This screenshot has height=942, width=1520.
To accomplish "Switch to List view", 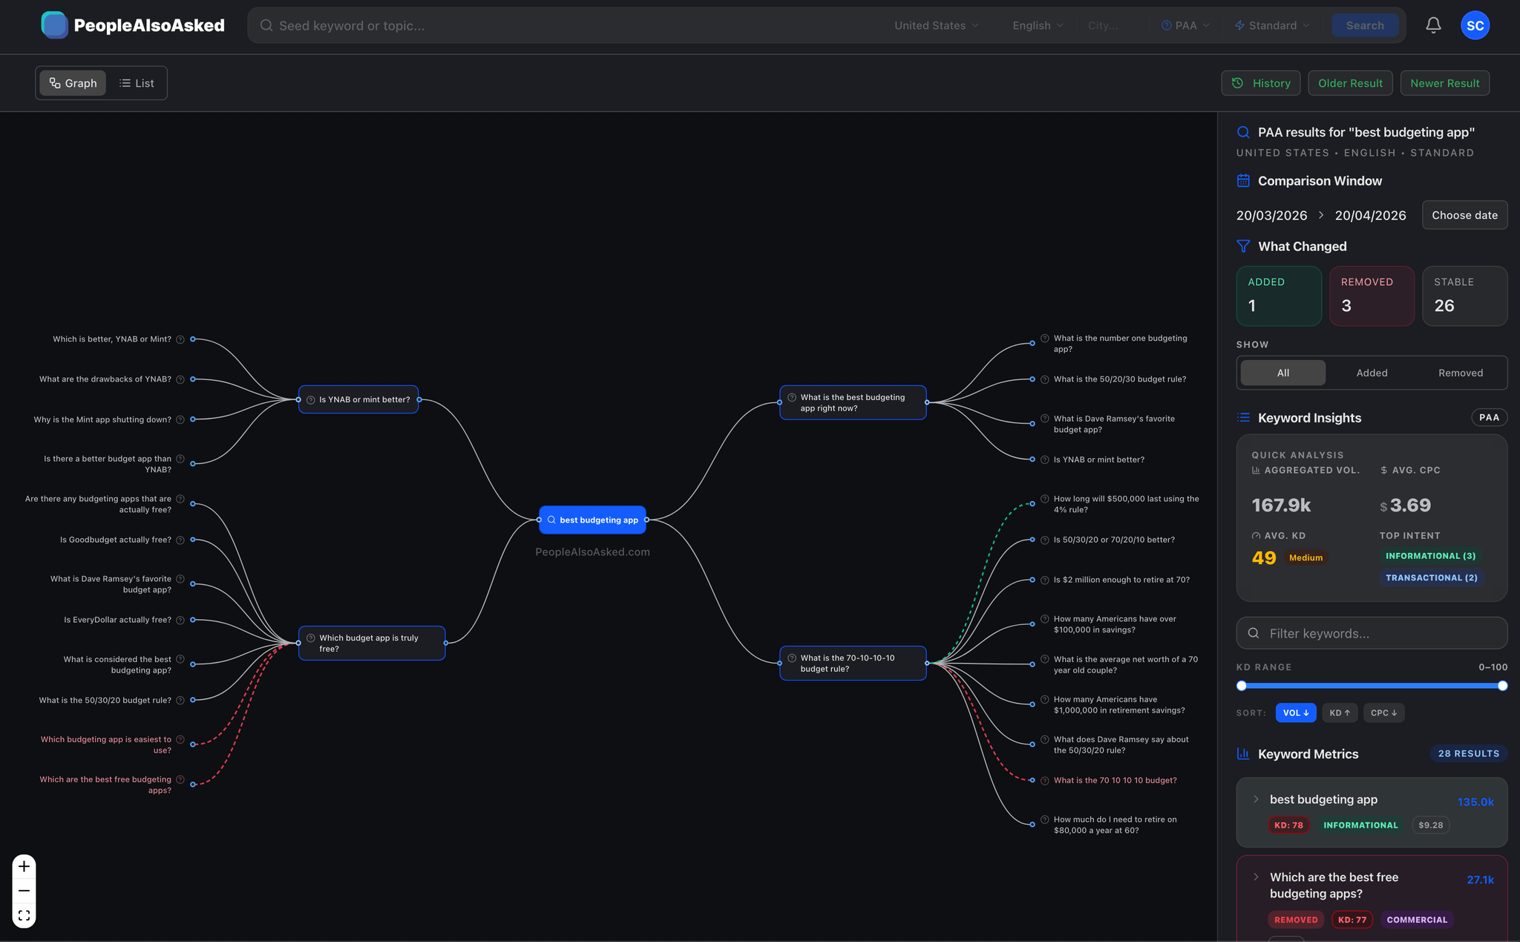I will tap(137, 83).
